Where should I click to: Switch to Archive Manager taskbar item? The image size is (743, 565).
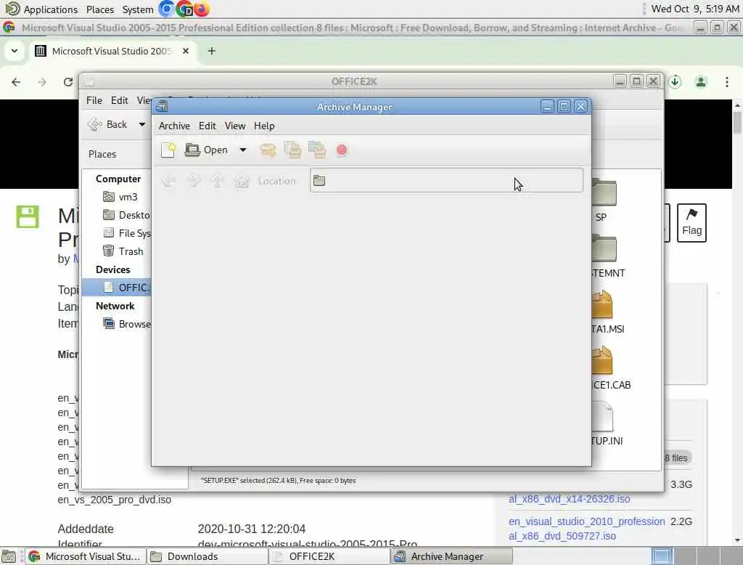[451, 556]
